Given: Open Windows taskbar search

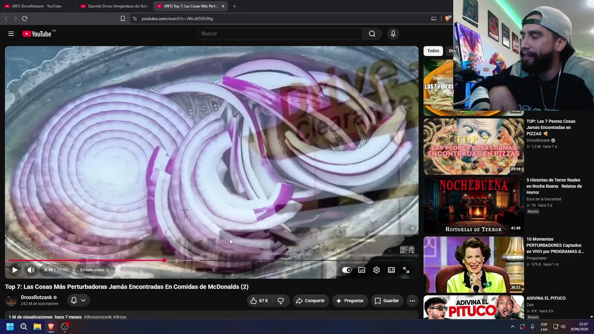Looking at the screenshot, I should (24, 327).
